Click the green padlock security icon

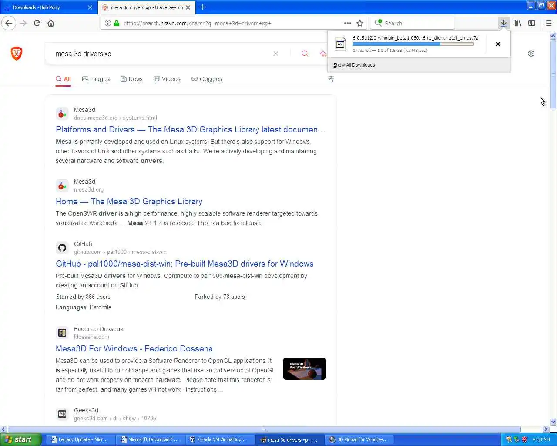[x=117, y=23]
